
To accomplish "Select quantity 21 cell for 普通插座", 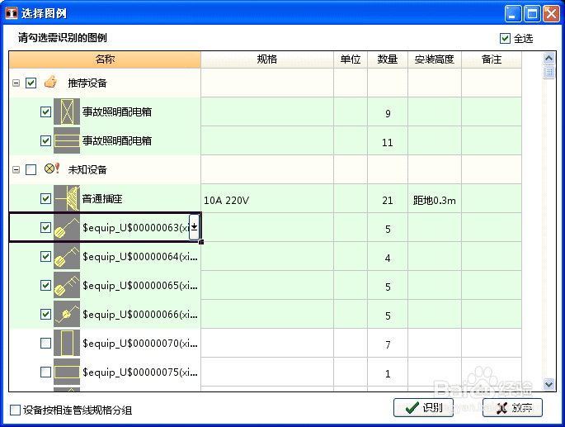I will 388,198.
